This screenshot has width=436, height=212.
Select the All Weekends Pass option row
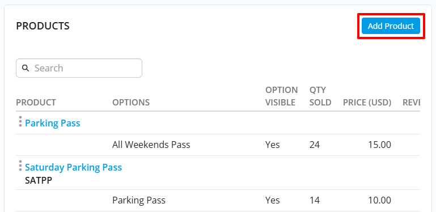click(218, 145)
